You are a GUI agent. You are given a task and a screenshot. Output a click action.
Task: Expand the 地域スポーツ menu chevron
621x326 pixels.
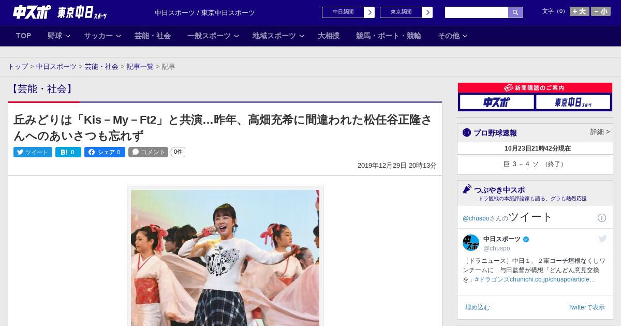coord(302,36)
